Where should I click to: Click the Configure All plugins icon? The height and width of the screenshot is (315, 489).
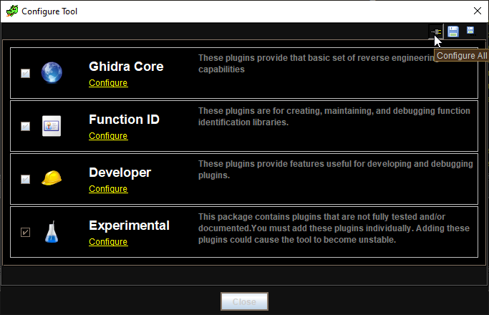[x=436, y=31]
